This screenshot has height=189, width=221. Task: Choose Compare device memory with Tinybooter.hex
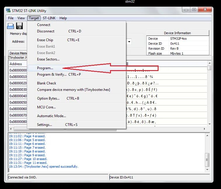(77, 90)
